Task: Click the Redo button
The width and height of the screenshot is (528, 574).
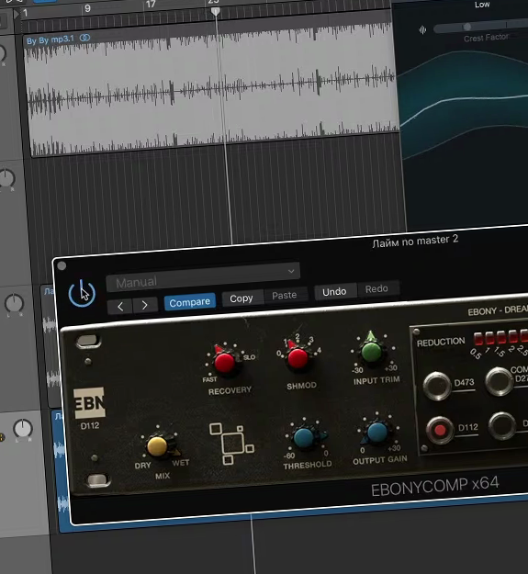Action: (x=376, y=288)
